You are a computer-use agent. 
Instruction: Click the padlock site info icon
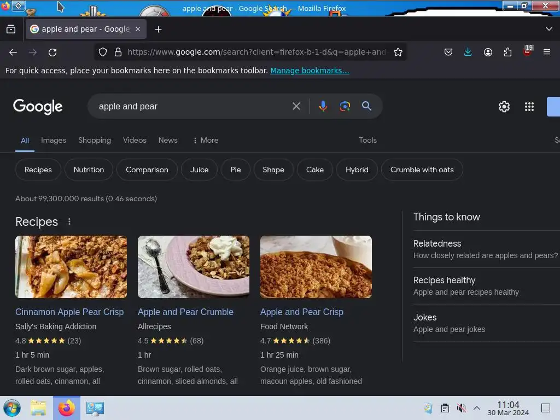click(118, 52)
